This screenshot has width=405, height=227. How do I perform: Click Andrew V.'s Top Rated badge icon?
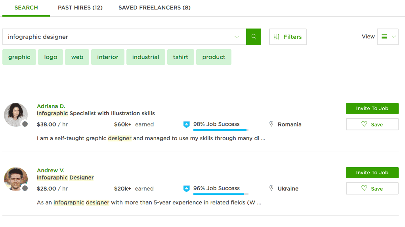(187, 189)
